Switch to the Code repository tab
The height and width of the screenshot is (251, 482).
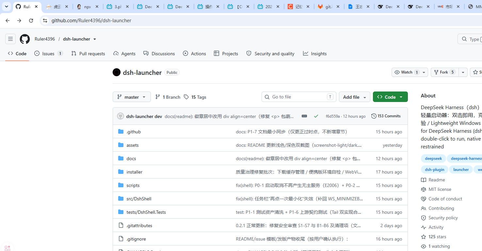pyautogui.click(x=17, y=54)
